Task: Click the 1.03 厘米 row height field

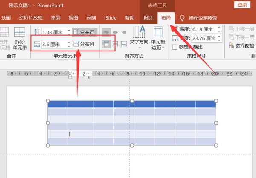Action: pos(54,32)
